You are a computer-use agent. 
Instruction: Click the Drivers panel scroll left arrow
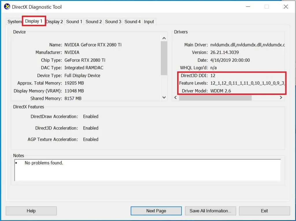coord(175,98)
